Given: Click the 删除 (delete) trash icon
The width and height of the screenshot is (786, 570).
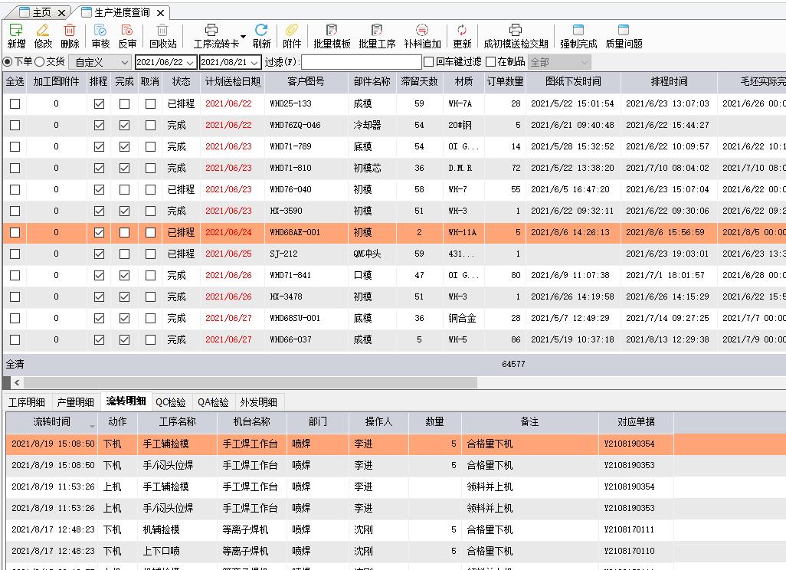Looking at the screenshot, I should click(70, 31).
